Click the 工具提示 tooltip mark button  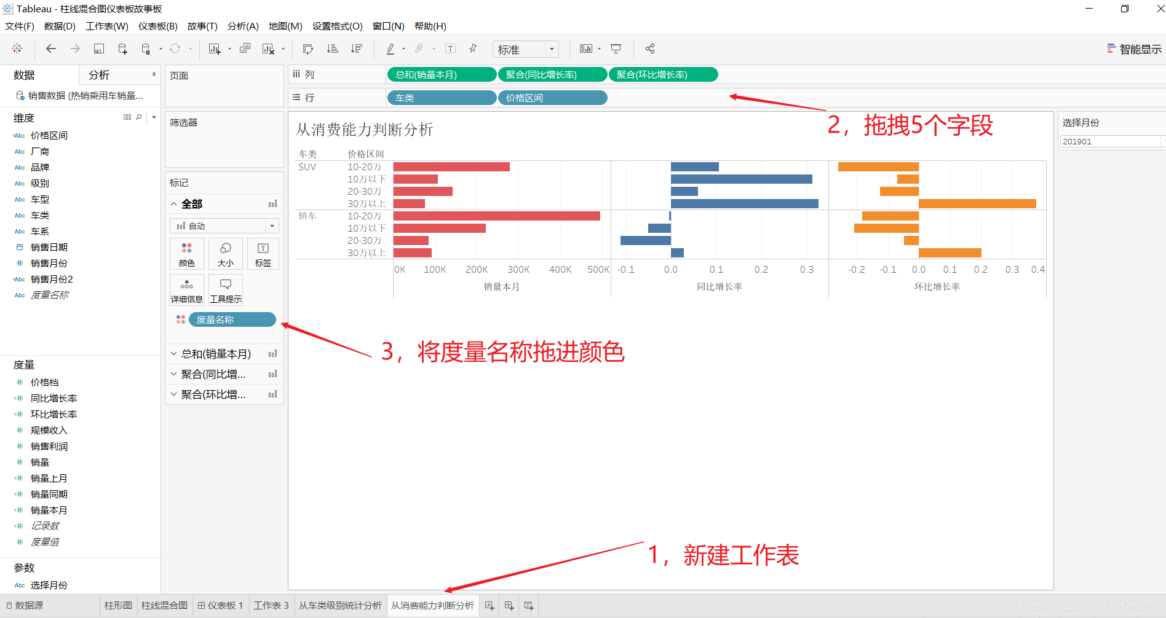226,290
